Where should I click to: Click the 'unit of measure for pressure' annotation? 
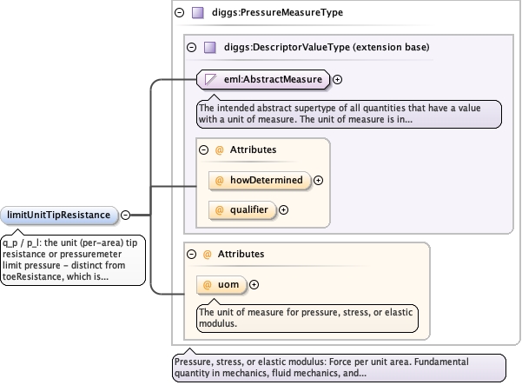pos(307,318)
